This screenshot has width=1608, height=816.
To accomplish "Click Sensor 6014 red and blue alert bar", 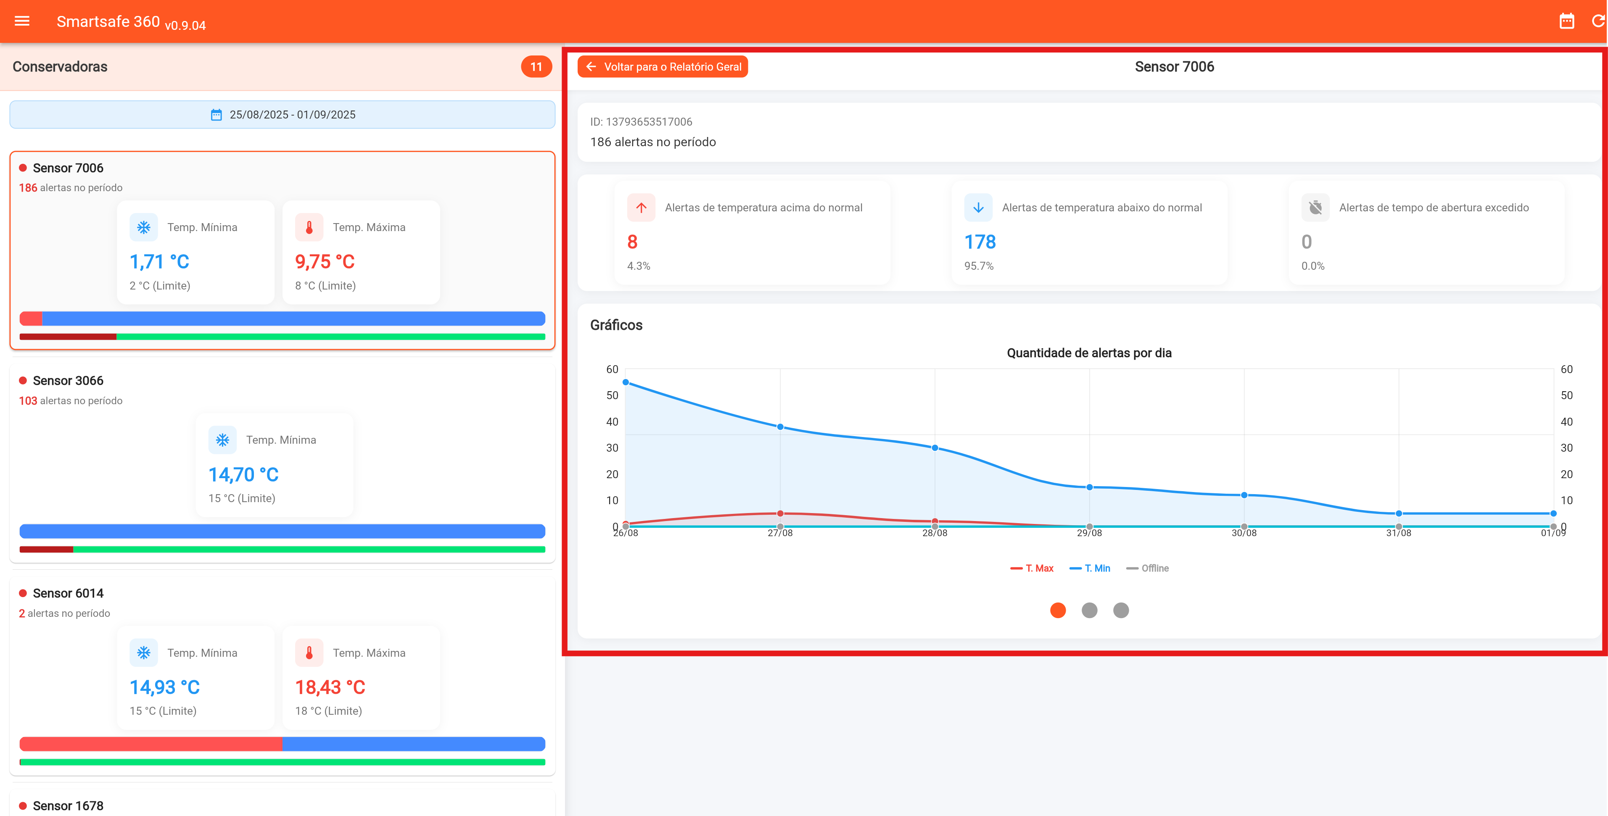I will (x=282, y=744).
